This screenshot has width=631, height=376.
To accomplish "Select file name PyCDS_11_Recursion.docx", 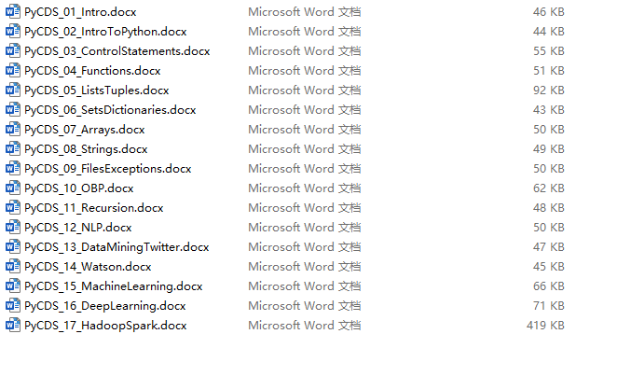I will click(x=94, y=208).
